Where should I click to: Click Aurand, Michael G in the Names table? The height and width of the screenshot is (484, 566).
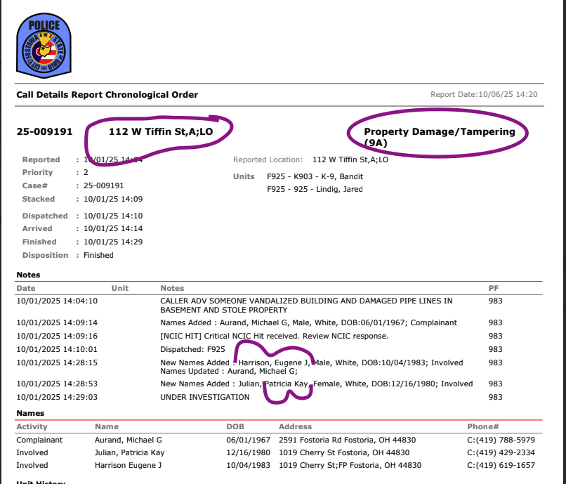(x=129, y=440)
